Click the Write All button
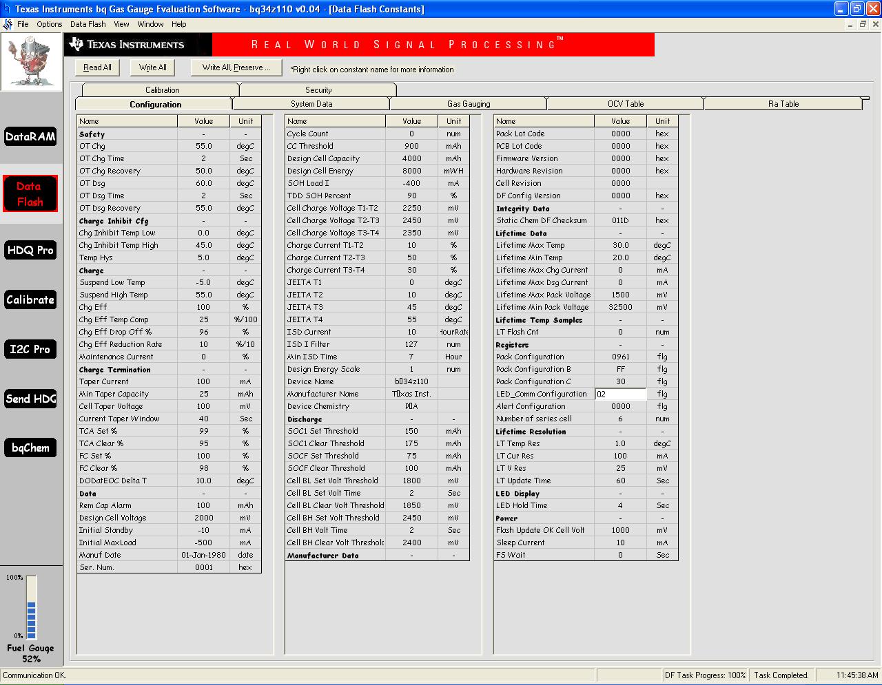This screenshot has height=685, width=882. (x=152, y=67)
